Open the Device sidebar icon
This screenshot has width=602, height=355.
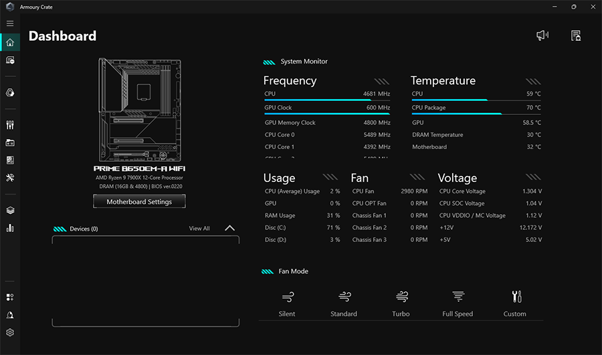[10, 60]
